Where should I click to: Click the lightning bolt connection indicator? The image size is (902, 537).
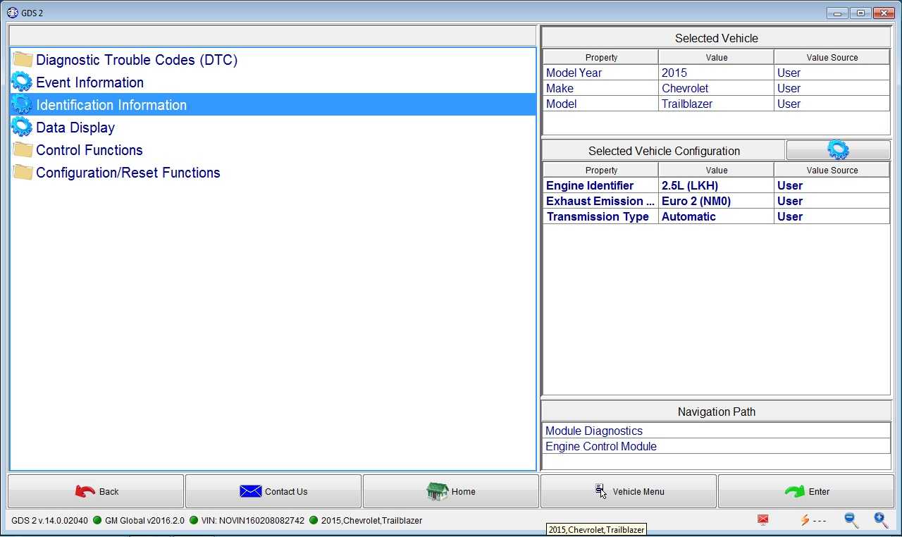(x=805, y=520)
